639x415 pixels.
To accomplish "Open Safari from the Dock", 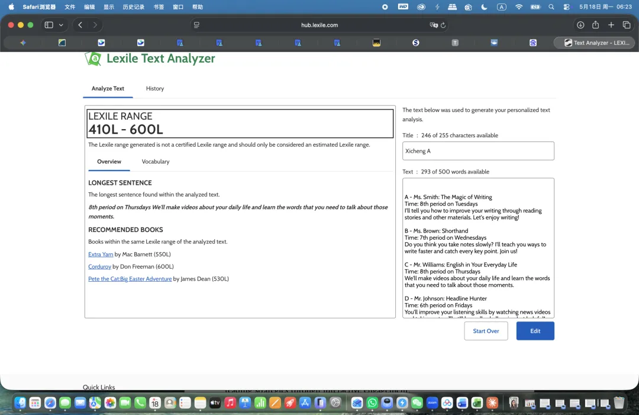I will [50, 403].
